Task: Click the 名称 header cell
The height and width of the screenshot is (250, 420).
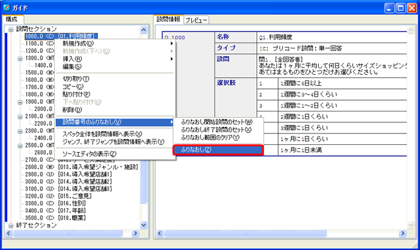Action: (236, 37)
